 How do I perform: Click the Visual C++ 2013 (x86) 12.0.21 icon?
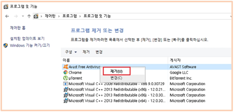65,89
